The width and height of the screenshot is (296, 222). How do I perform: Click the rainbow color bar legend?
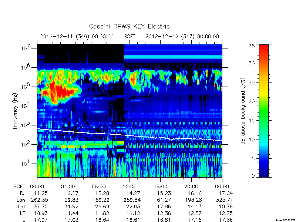[x=264, y=111]
